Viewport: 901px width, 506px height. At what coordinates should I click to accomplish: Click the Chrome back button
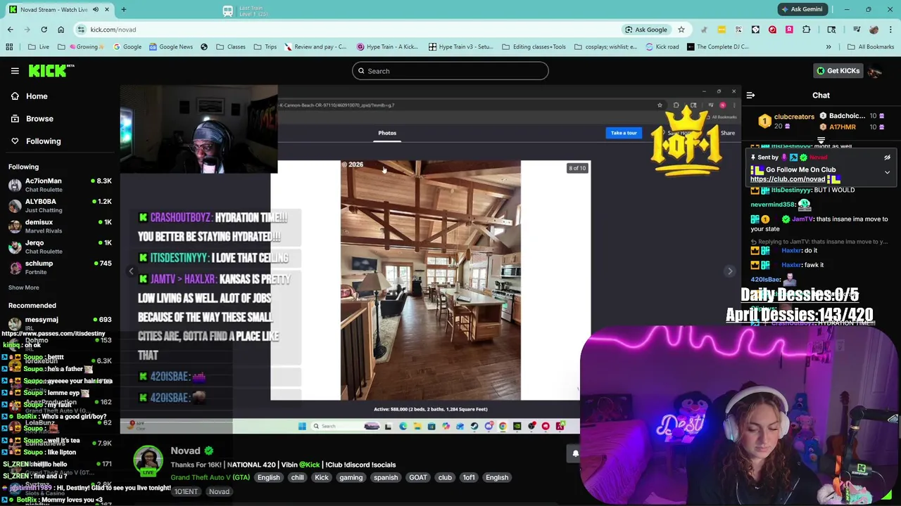pos(10,30)
